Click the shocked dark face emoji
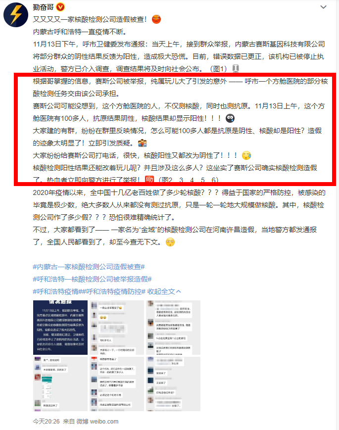The image size is (339, 430). [230, 118]
